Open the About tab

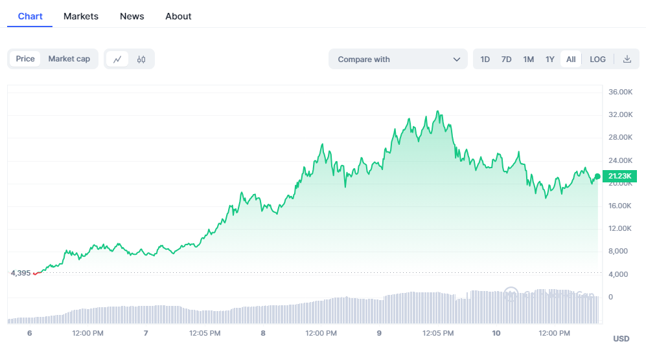click(x=178, y=16)
